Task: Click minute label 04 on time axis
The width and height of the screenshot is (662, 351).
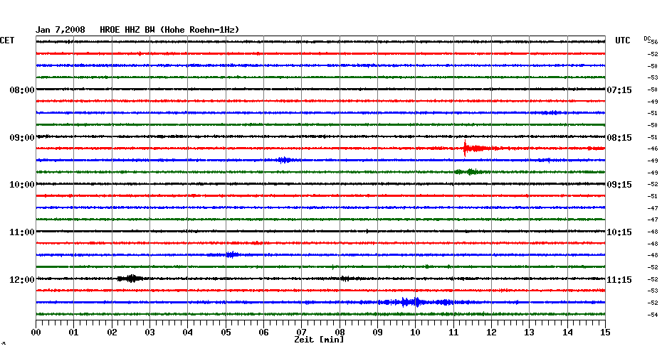Action: (x=188, y=333)
